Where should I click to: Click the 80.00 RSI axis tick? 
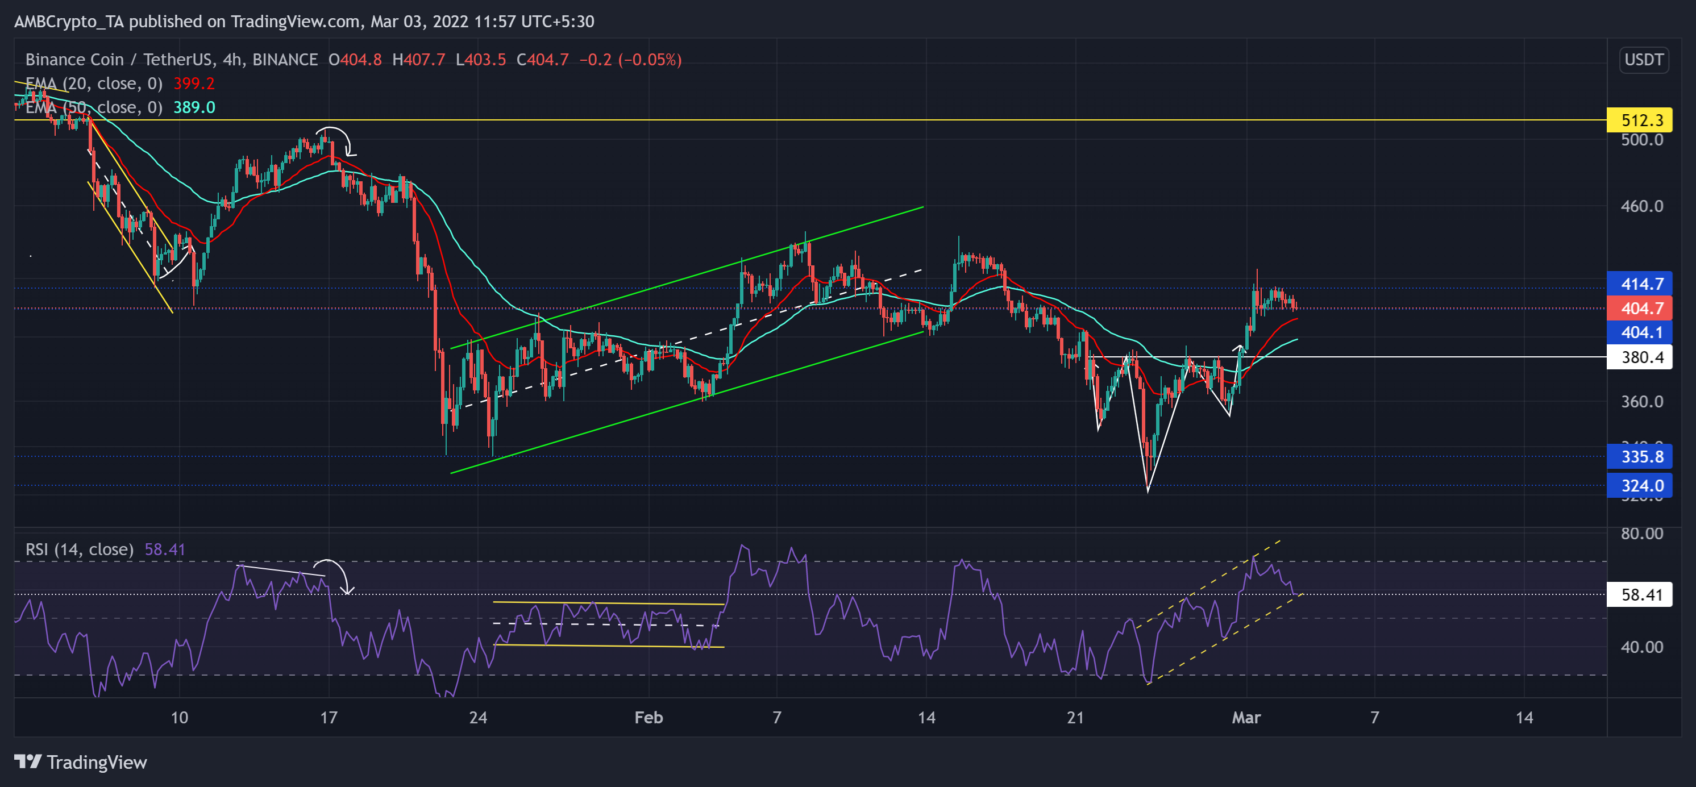click(1642, 534)
